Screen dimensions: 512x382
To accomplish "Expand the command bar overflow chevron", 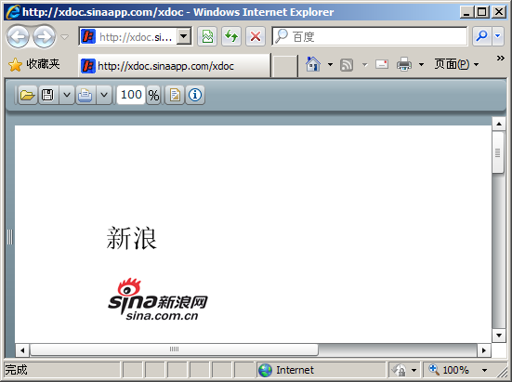I will 501,59.
